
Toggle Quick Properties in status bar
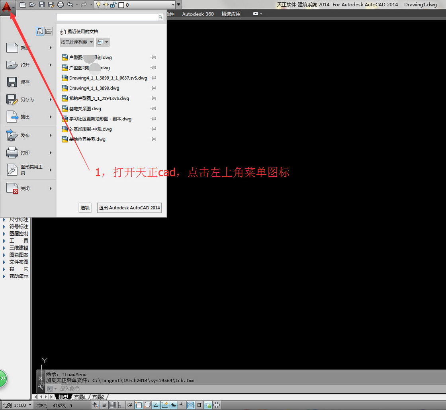199,405
